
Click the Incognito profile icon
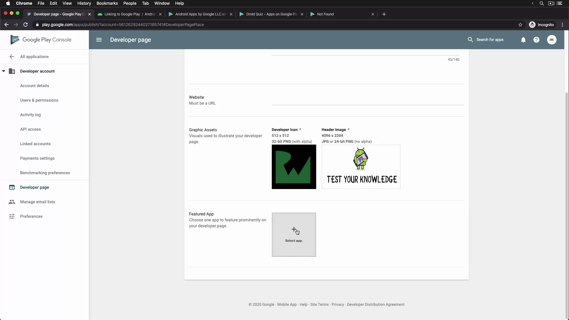tap(532, 25)
